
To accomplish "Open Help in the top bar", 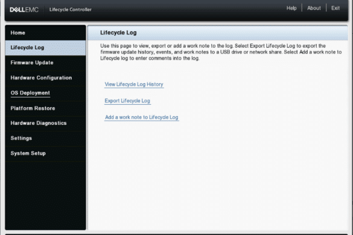I will 291,8.
